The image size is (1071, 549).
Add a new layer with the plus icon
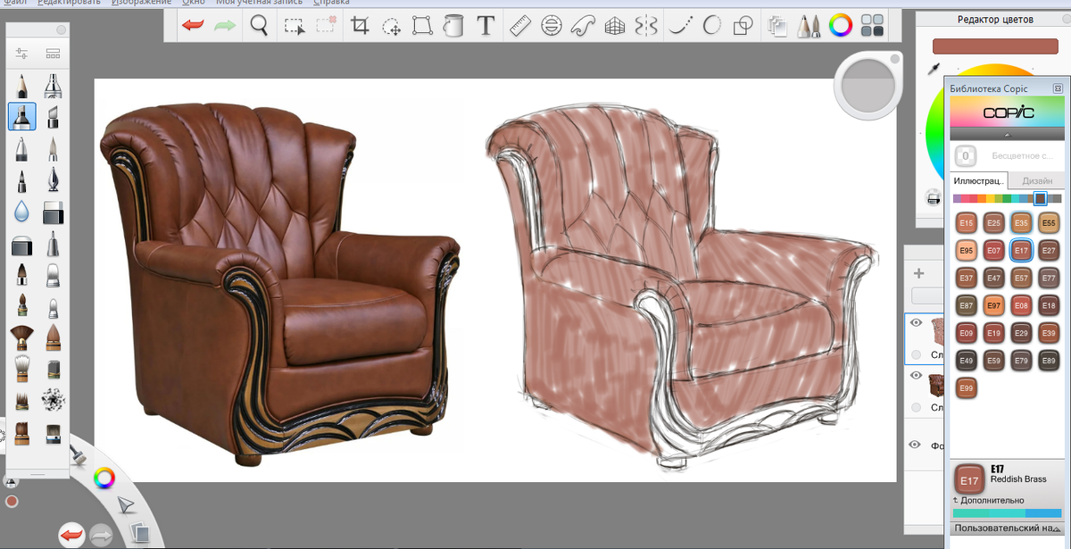pyautogui.click(x=919, y=273)
